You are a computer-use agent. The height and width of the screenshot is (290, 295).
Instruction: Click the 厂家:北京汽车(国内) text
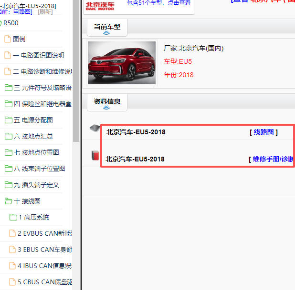click(194, 49)
